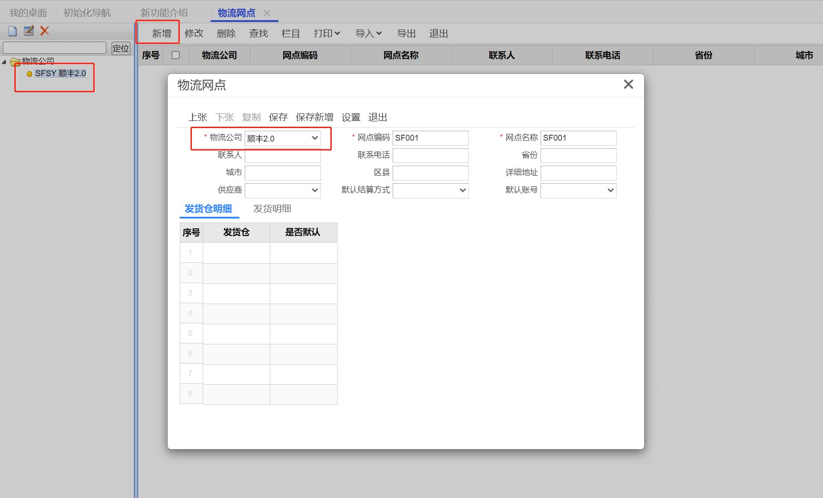Click the 详细地址 input field
Viewport: 823px width, 498px height.
[579, 173]
